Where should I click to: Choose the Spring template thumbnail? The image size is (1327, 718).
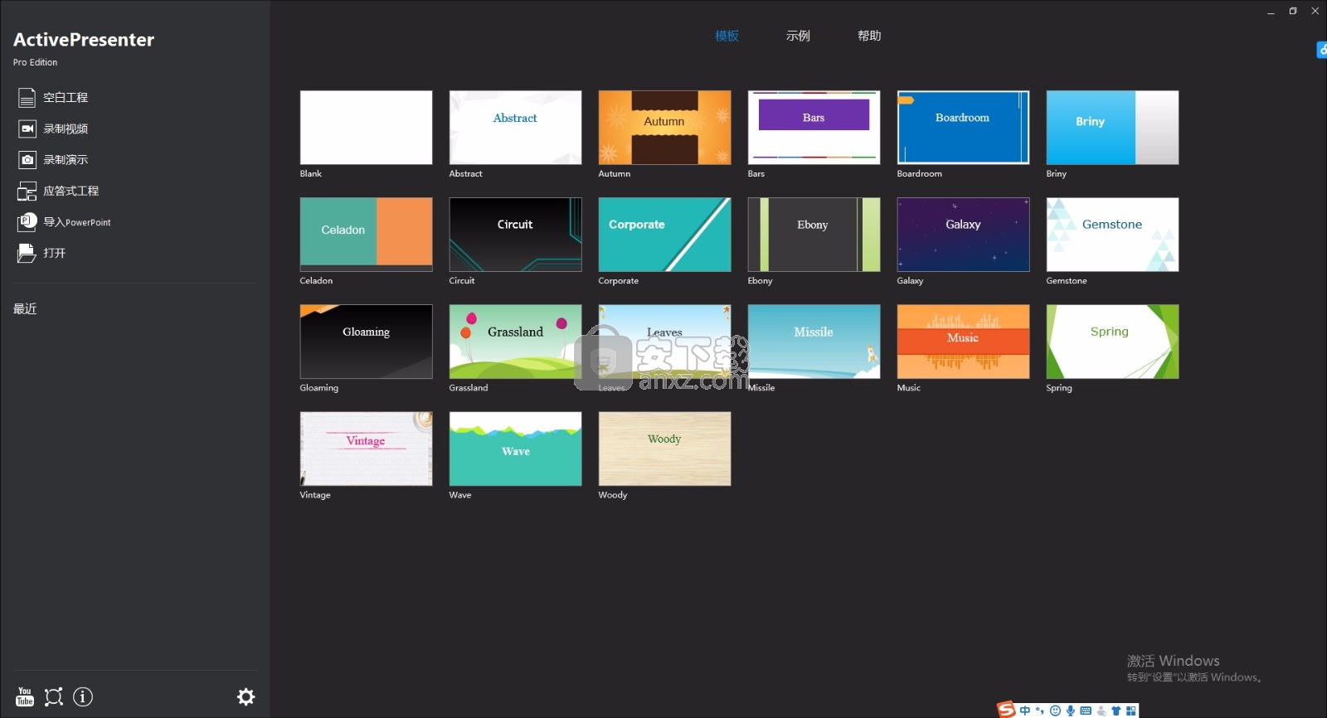[x=1112, y=342]
